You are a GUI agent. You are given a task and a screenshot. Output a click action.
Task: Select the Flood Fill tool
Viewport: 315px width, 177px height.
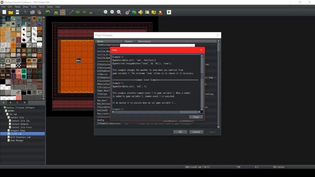pos(91,12)
